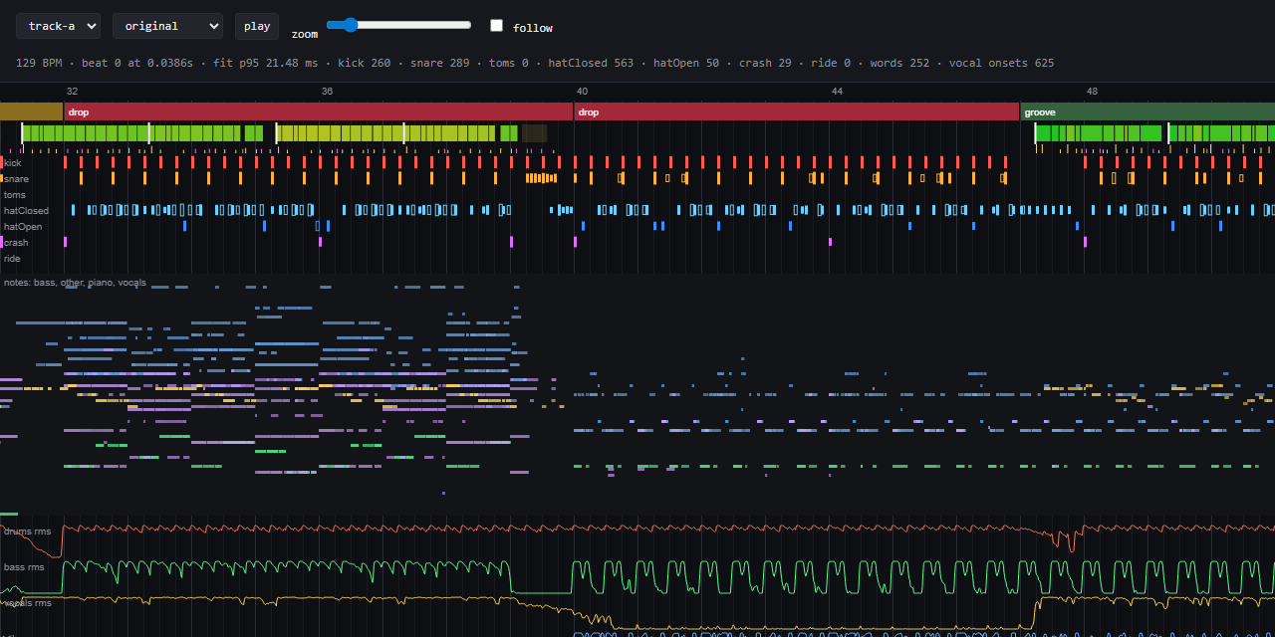Click the ride drum lane label
The height and width of the screenshot is (637, 1275).
12,258
